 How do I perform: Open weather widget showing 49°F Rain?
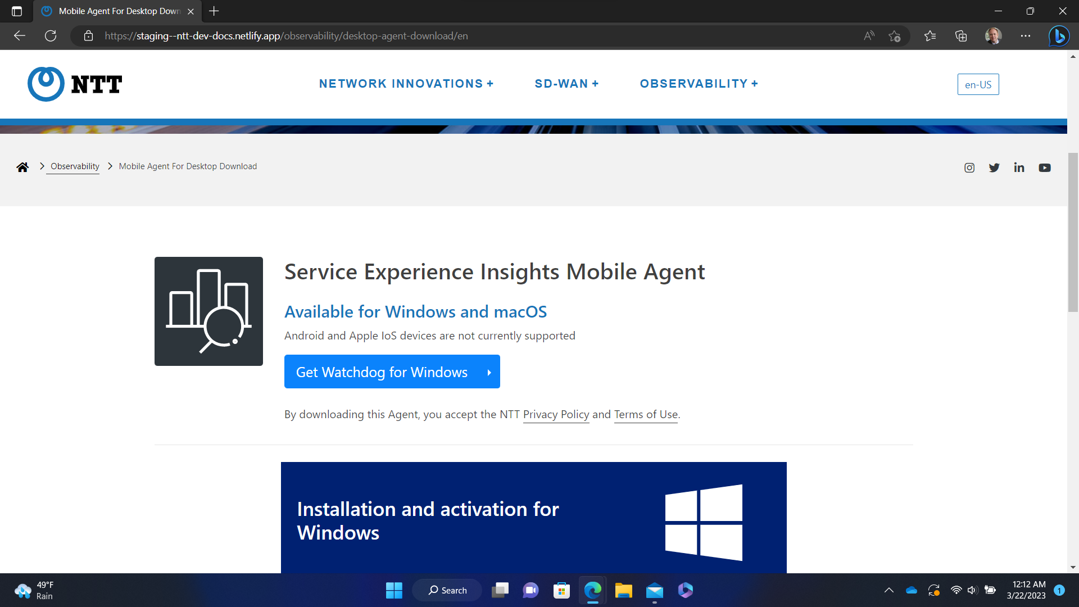[x=35, y=590]
